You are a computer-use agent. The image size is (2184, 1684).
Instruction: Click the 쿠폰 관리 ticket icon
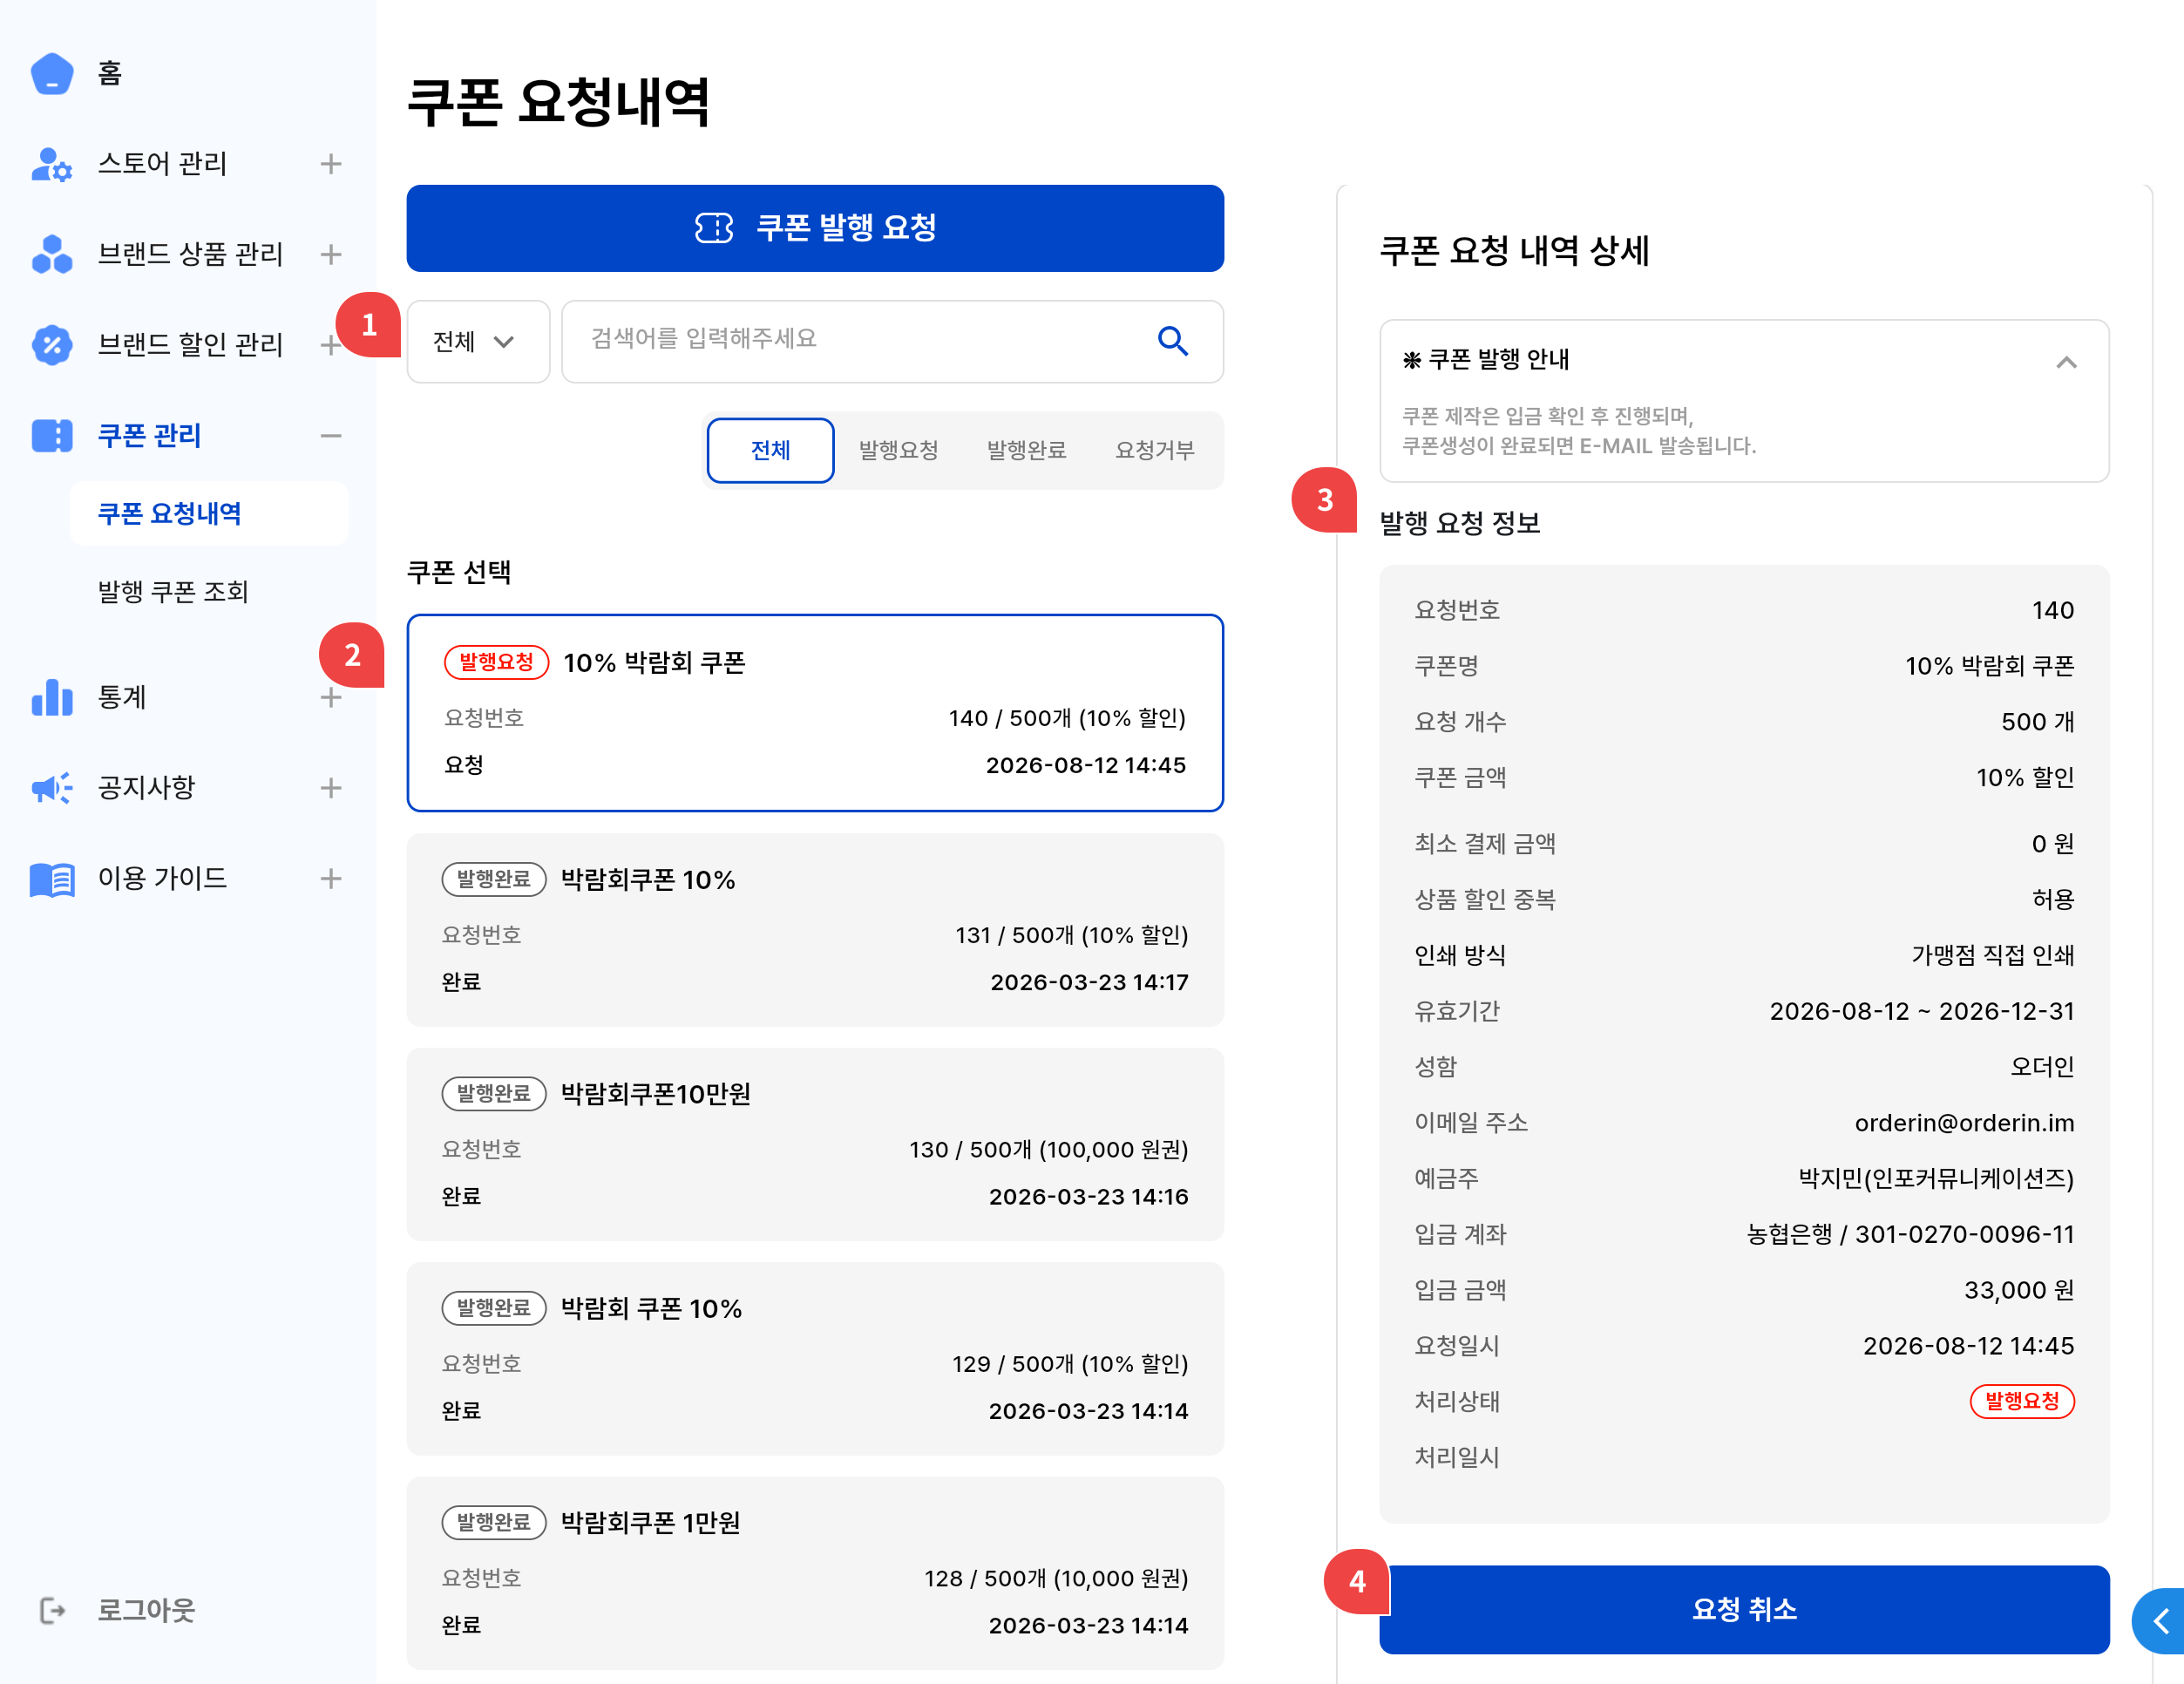click(x=52, y=436)
